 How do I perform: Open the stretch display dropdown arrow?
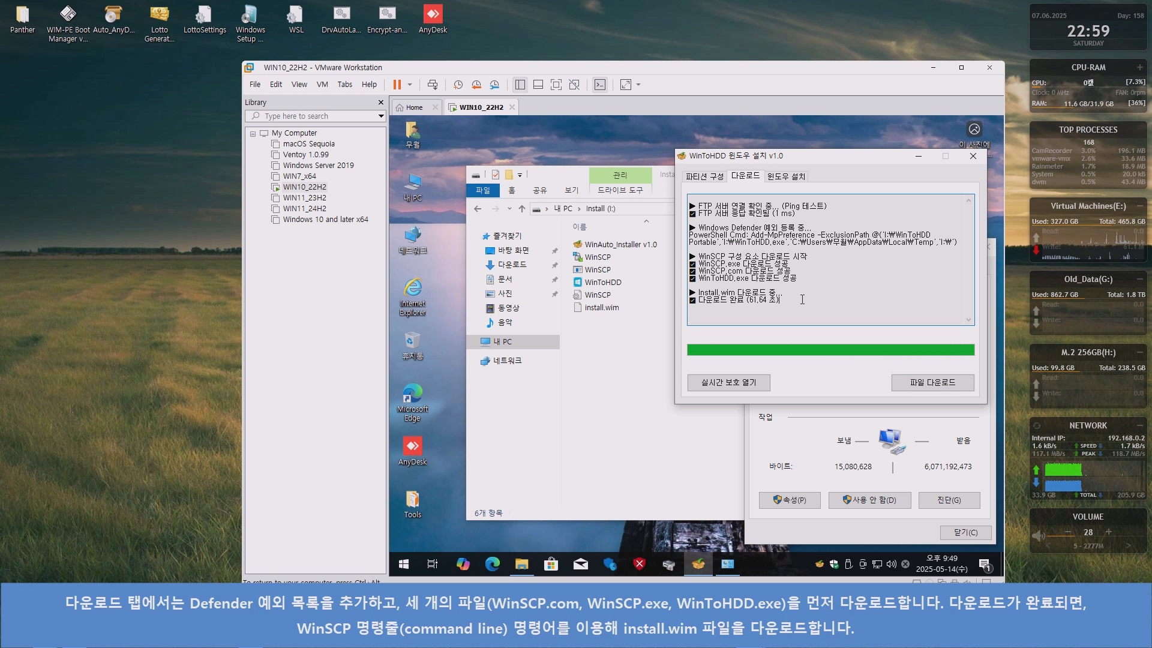click(638, 85)
